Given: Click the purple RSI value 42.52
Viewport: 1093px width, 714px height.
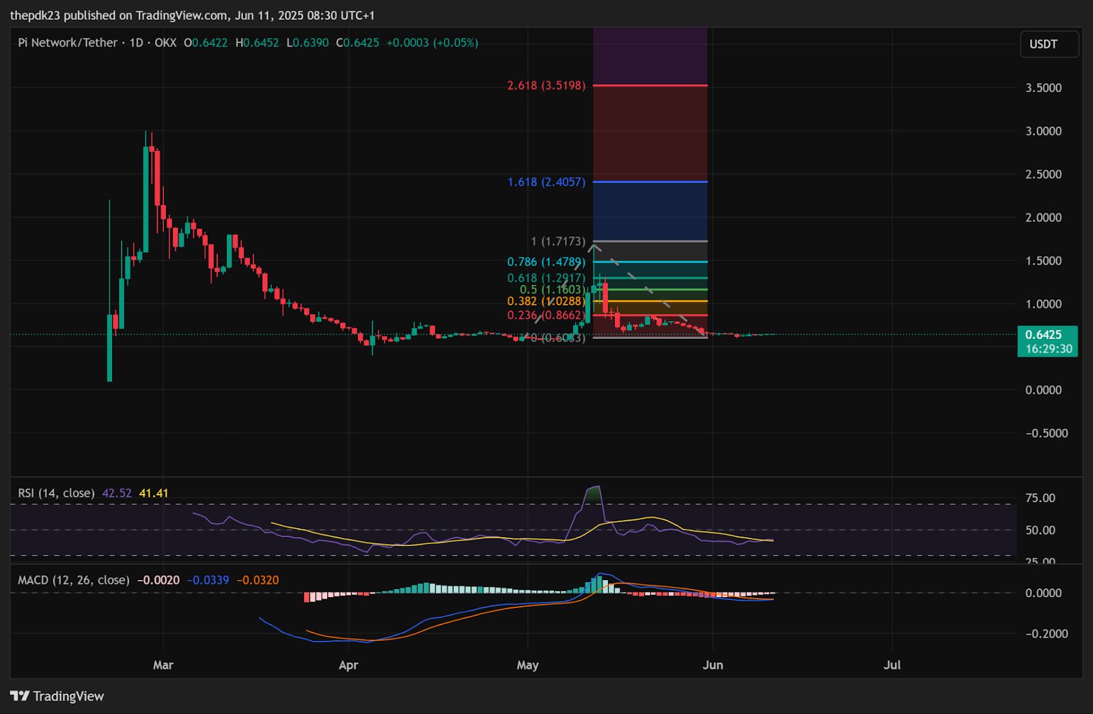Looking at the screenshot, I should click(116, 493).
